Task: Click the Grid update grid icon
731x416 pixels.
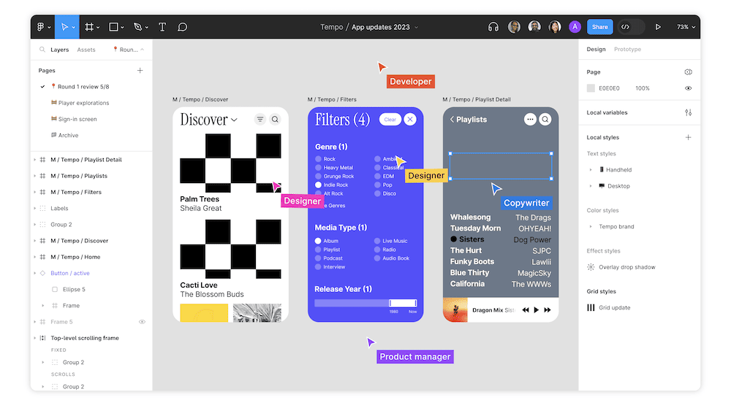Action: click(591, 307)
